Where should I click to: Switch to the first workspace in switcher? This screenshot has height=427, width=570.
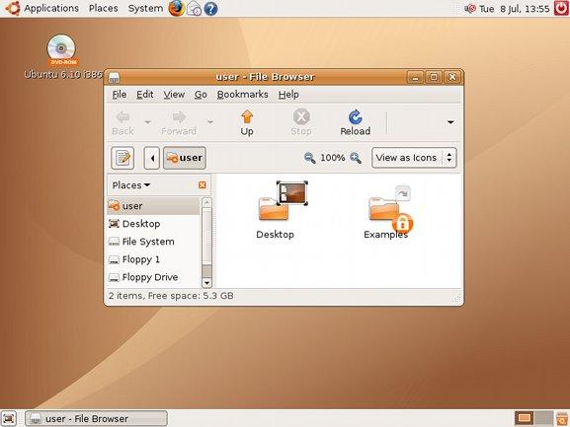tap(524, 419)
